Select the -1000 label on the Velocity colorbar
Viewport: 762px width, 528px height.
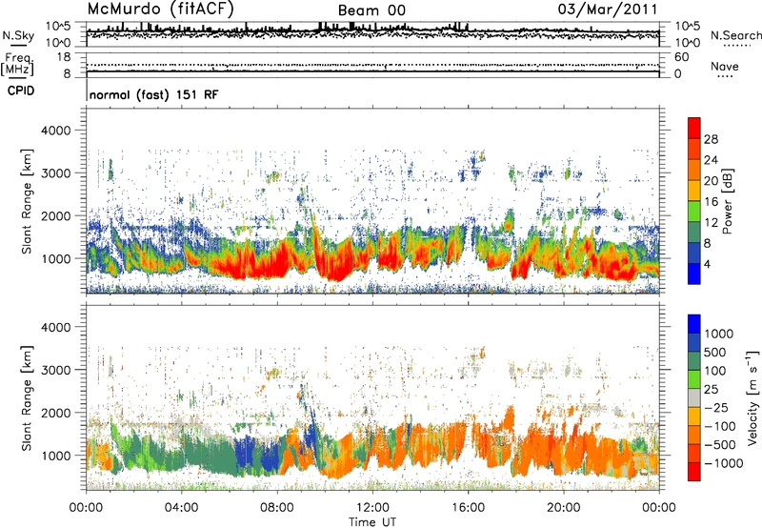(724, 463)
